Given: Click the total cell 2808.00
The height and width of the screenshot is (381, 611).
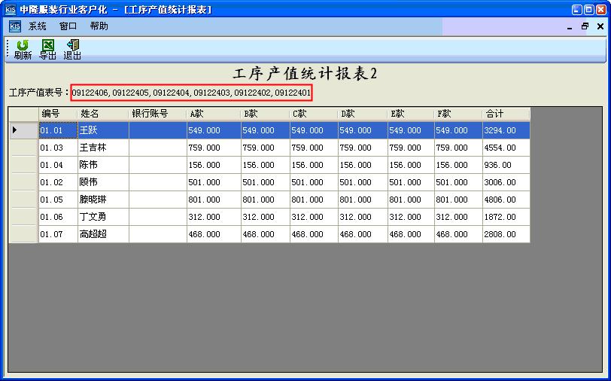Looking at the screenshot, I should click(506, 234).
